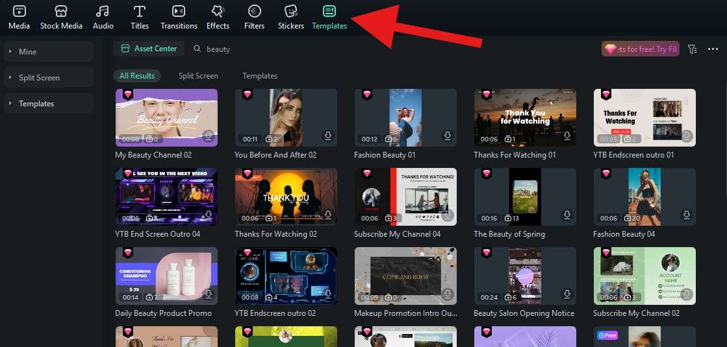Select Thanks For Watching 02 thumbnail
Image resolution: width=727 pixels, height=347 pixels.
pos(286,197)
